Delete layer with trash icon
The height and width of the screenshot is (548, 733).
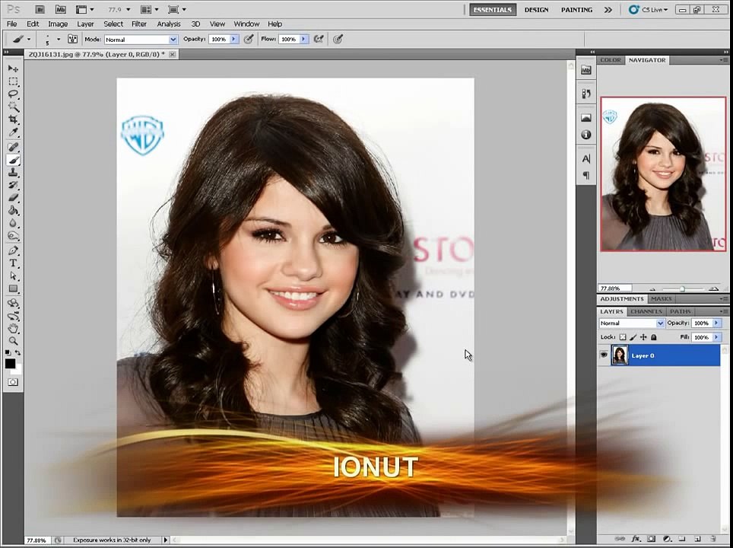pos(713,539)
